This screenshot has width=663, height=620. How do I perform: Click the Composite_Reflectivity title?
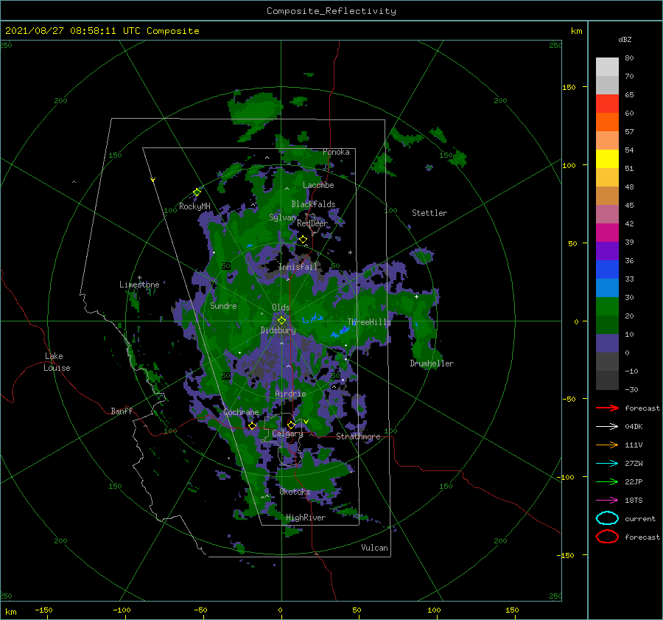click(x=331, y=11)
